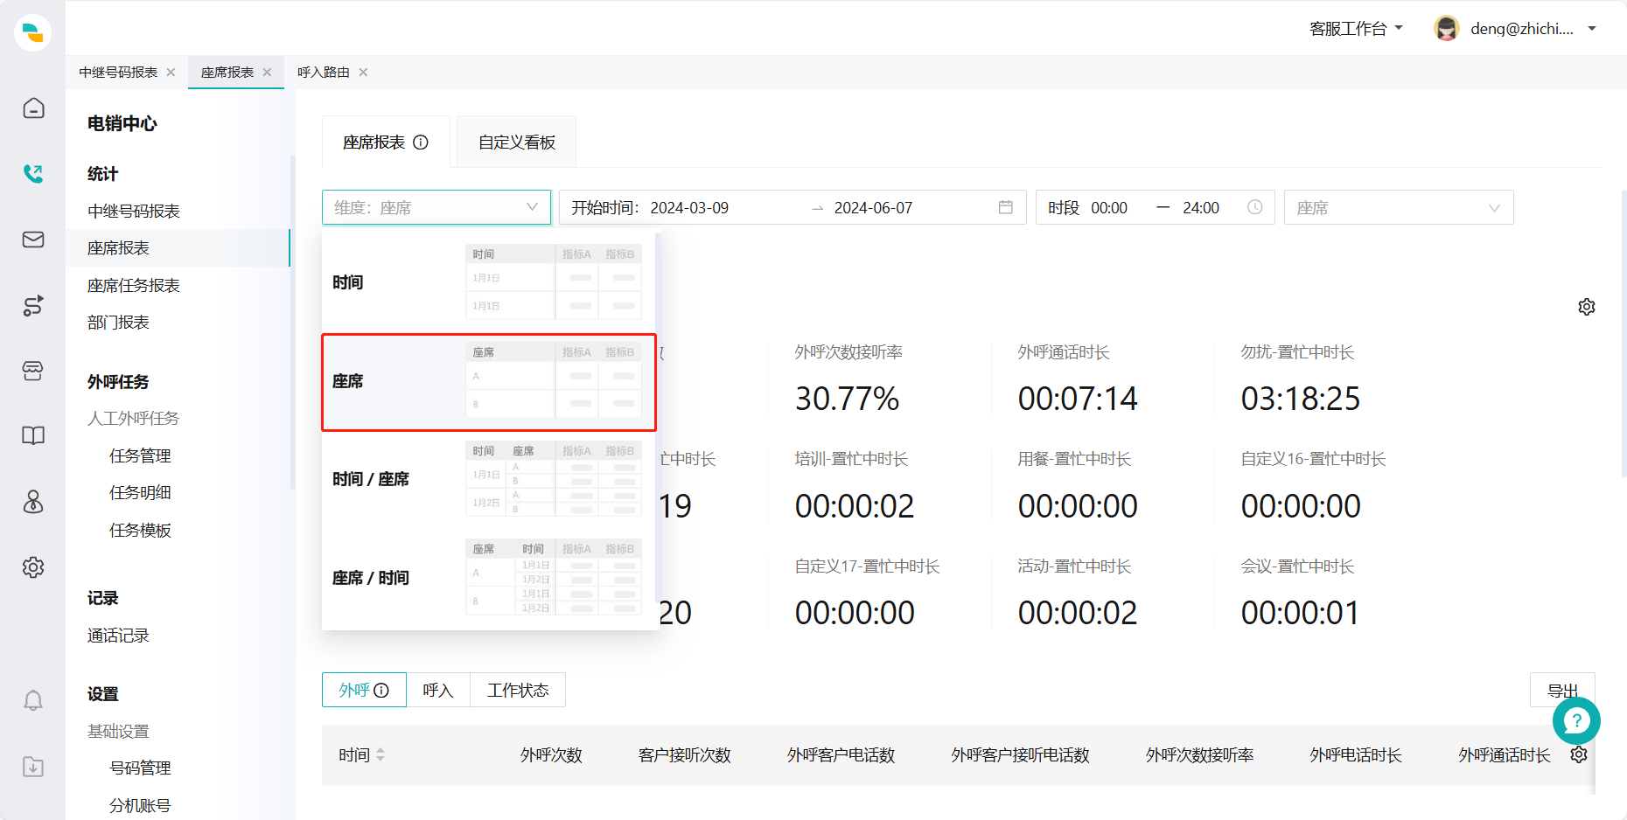This screenshot has height=820, width=1627.
Task: Click the 00:07:14 outbound call duration value
Action: click(1078, 400)
